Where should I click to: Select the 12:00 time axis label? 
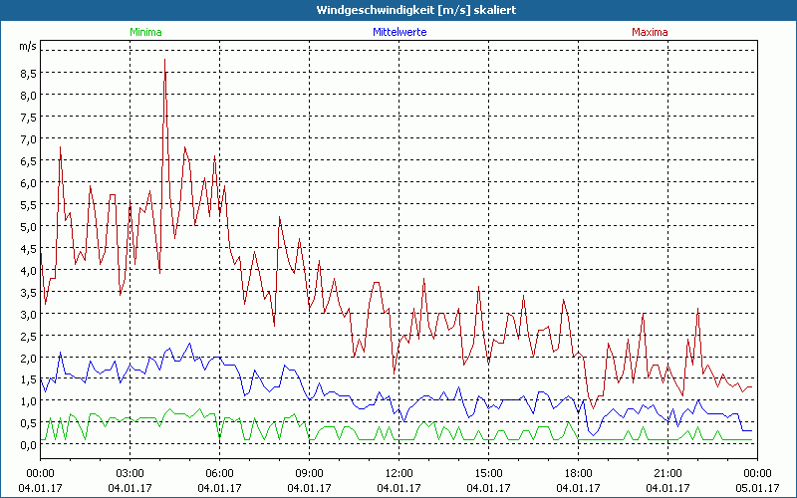click(398, 472)
